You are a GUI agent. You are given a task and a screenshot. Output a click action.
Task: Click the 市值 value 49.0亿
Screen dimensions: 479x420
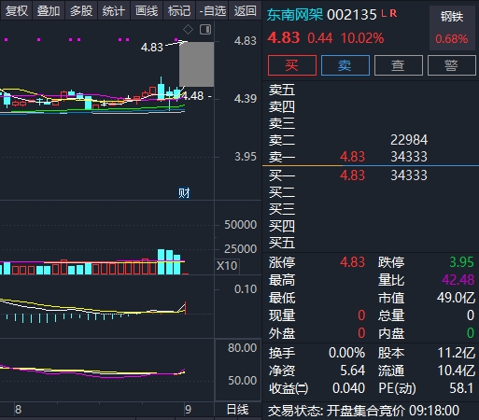tap(456, 298)
